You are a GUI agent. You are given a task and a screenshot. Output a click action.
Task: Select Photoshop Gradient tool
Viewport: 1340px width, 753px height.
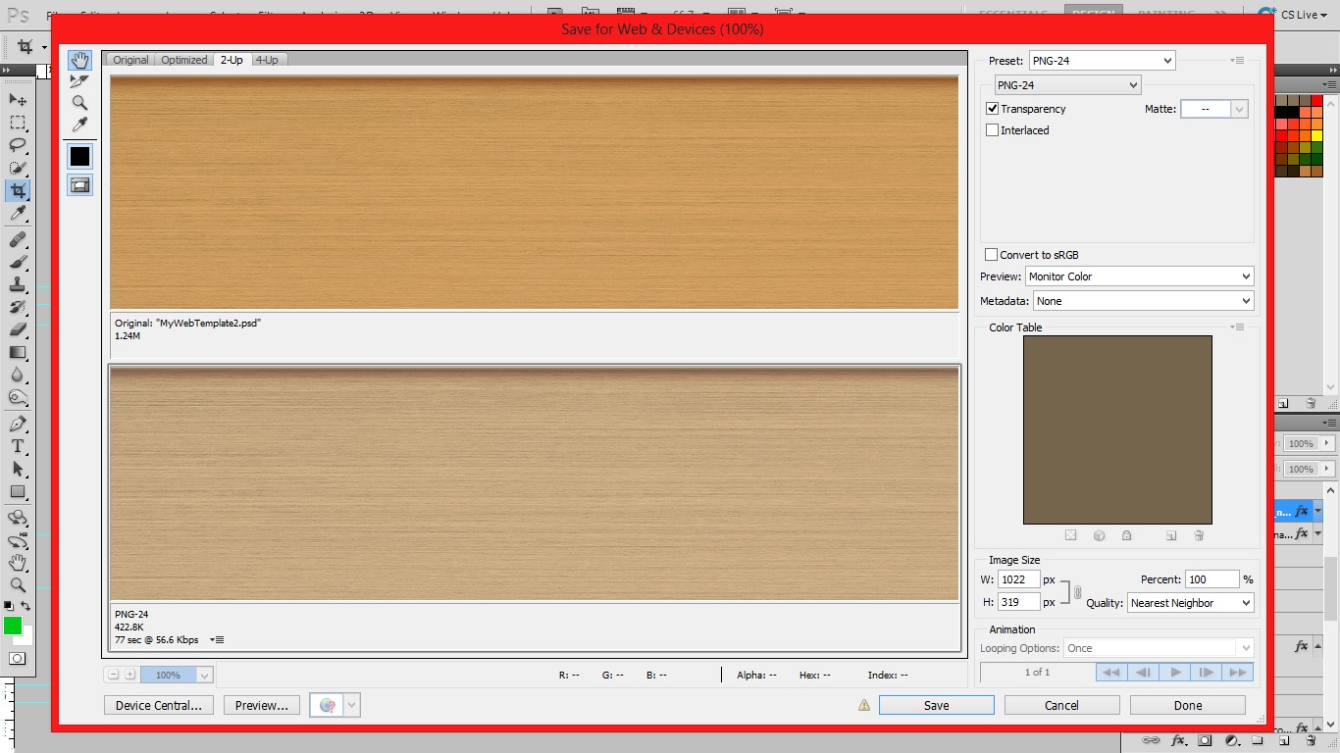pos(18,352)
